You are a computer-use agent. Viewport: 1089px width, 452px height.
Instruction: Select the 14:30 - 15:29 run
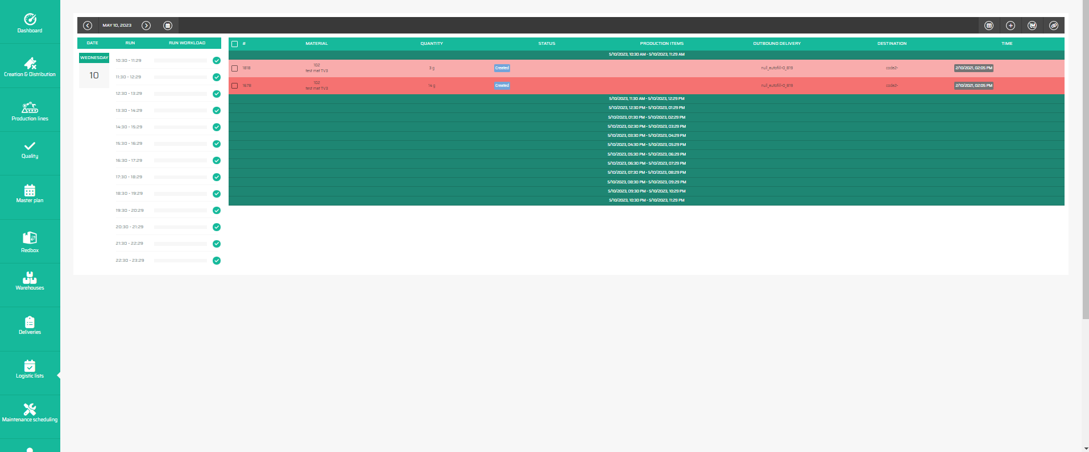(129, 127)
